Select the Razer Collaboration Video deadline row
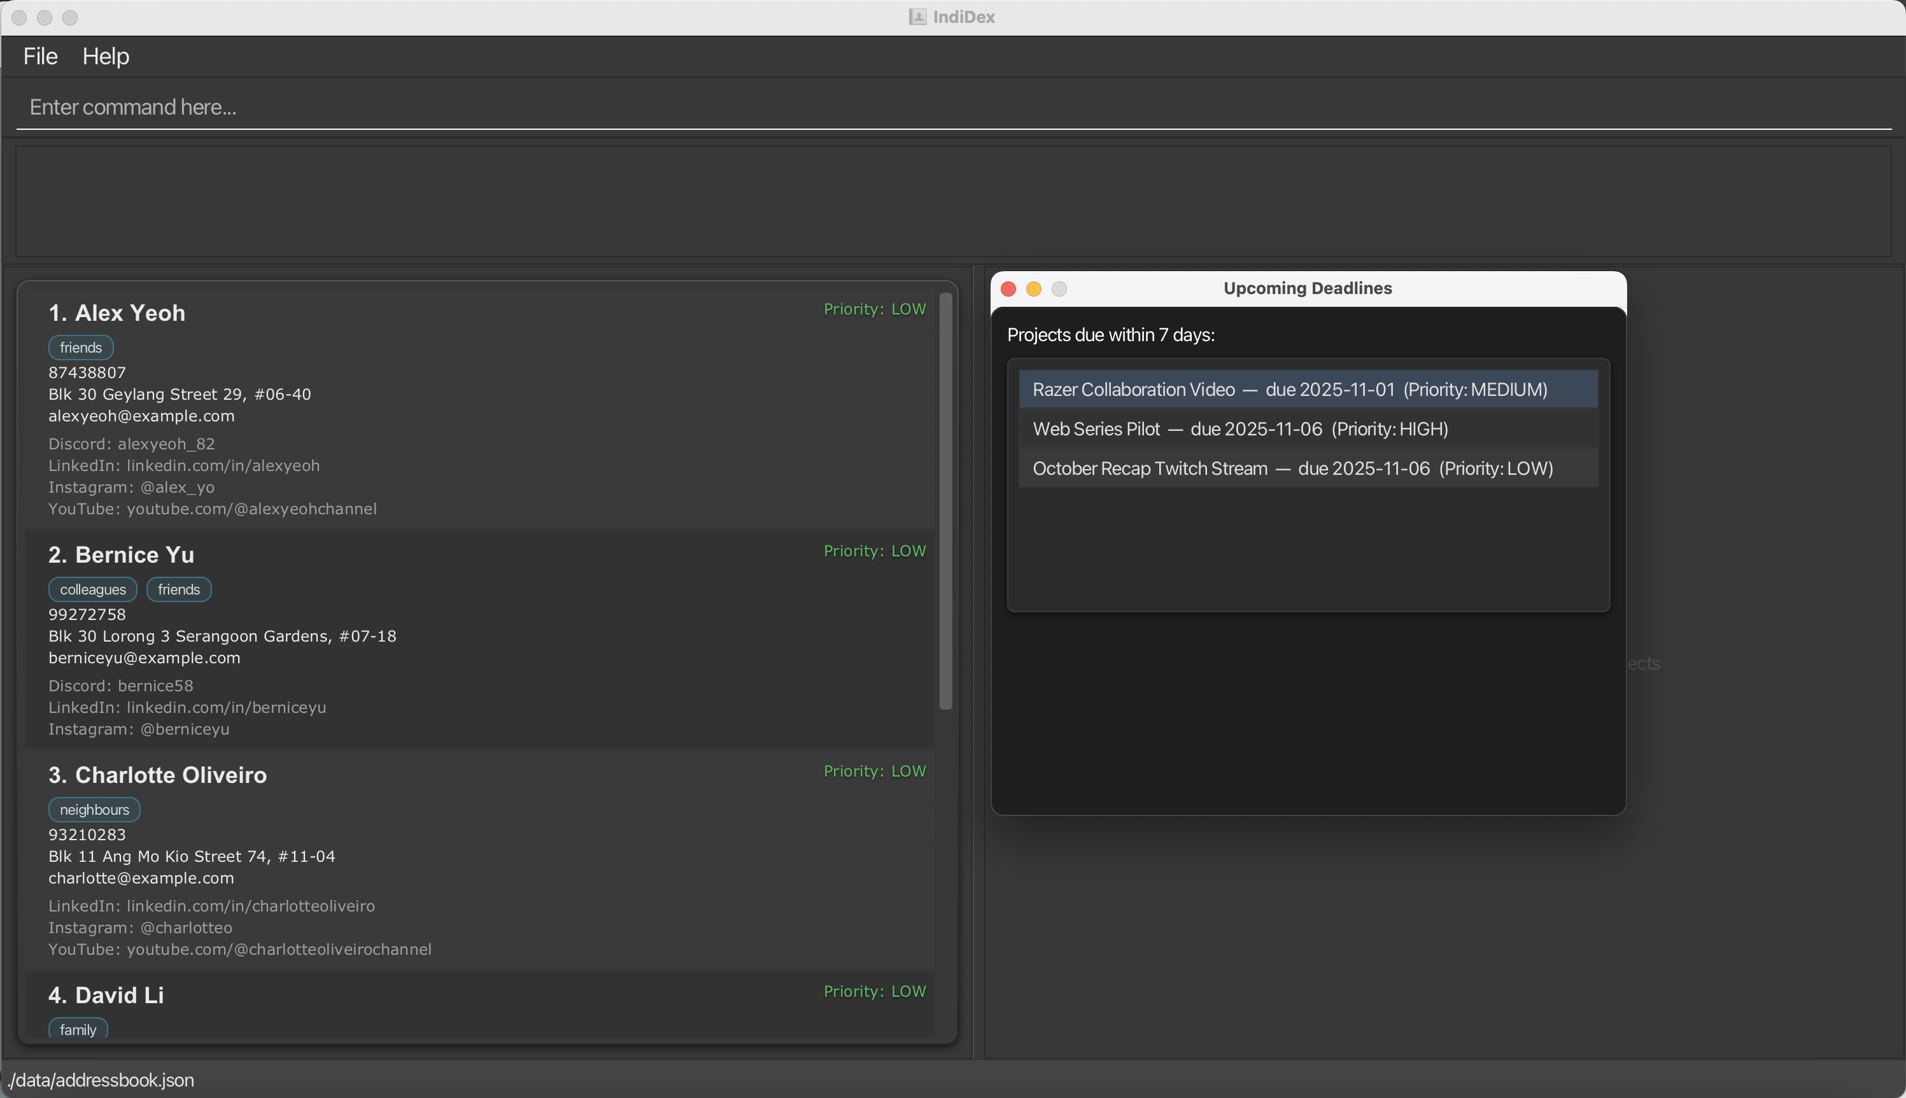This screenshot has width=1906, height=1098. point(1308,389)
